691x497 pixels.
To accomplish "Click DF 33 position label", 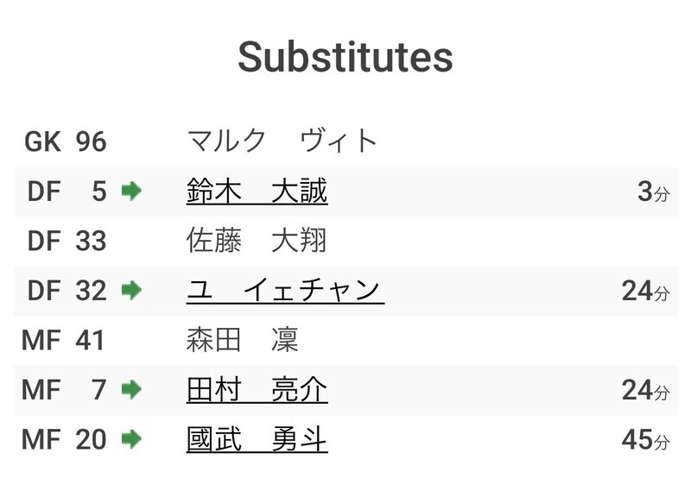I will coord(67,242).
